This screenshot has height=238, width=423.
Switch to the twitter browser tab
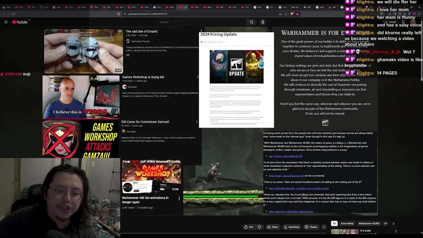coord(258,7)
